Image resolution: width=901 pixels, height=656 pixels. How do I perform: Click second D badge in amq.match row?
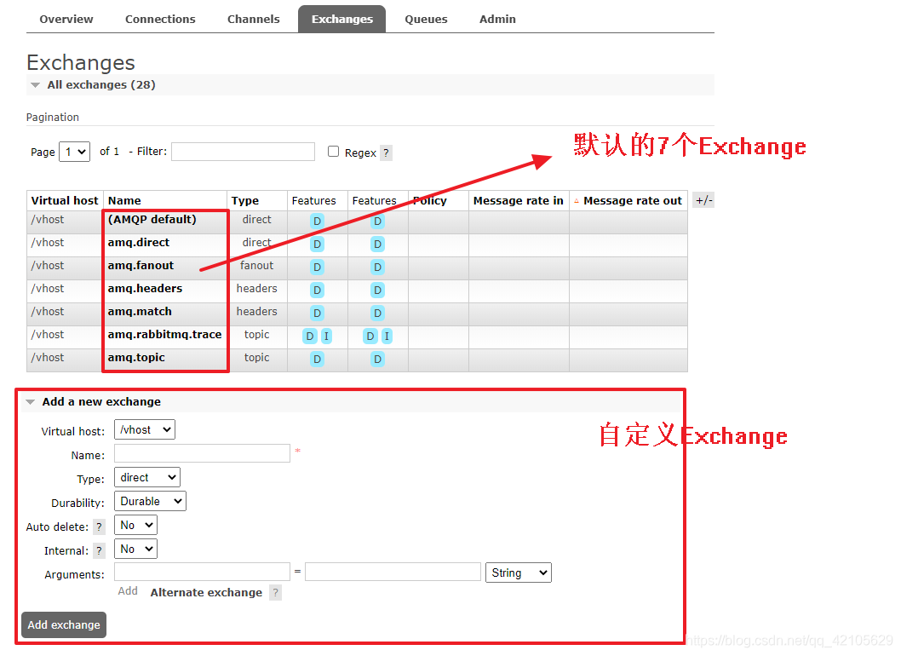click(x=377, y=314)
